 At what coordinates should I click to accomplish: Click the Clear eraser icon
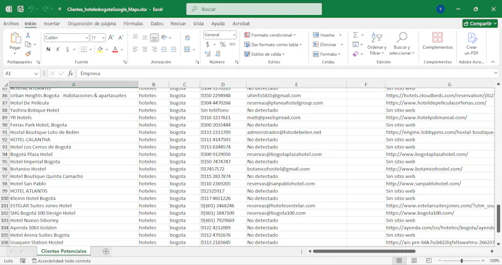(x=355, y=54)
